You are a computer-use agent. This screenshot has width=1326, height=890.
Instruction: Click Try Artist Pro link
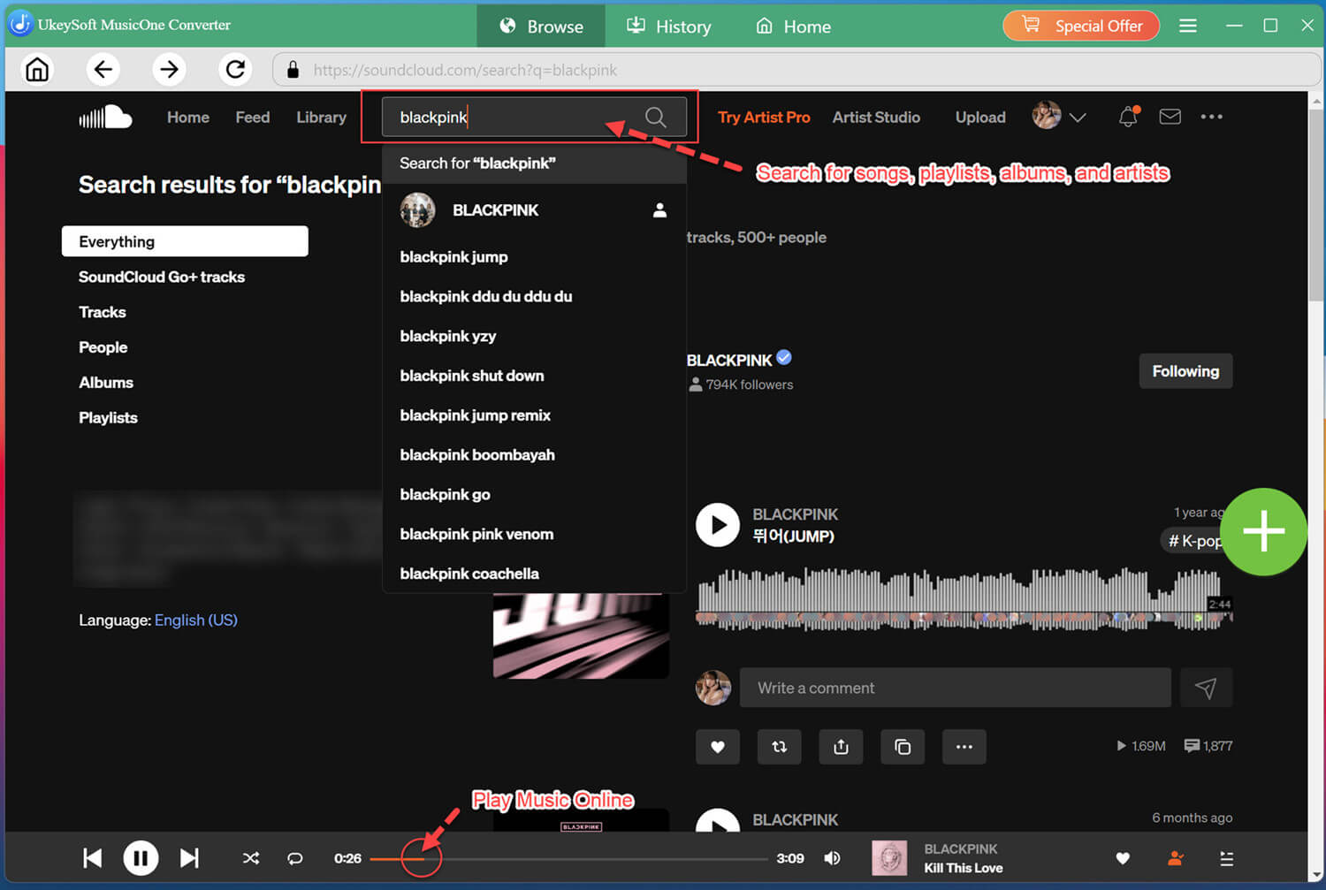click(x=764, y=117)
